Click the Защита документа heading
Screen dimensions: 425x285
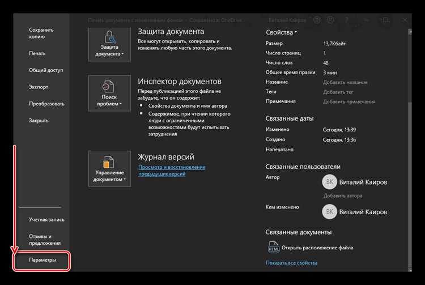pyautogui.click(x=171, y=31)
